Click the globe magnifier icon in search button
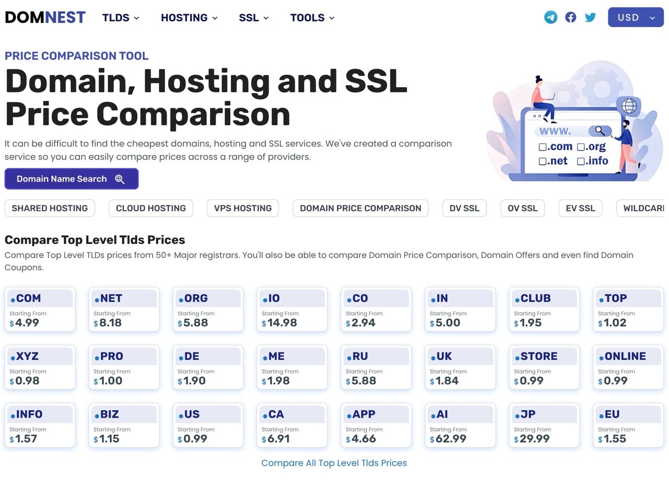The height and width of the screenshot is (484, 669). coord(120,179)
